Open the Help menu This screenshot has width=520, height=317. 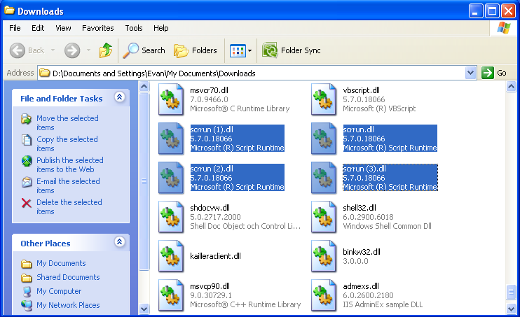[161, 28]
